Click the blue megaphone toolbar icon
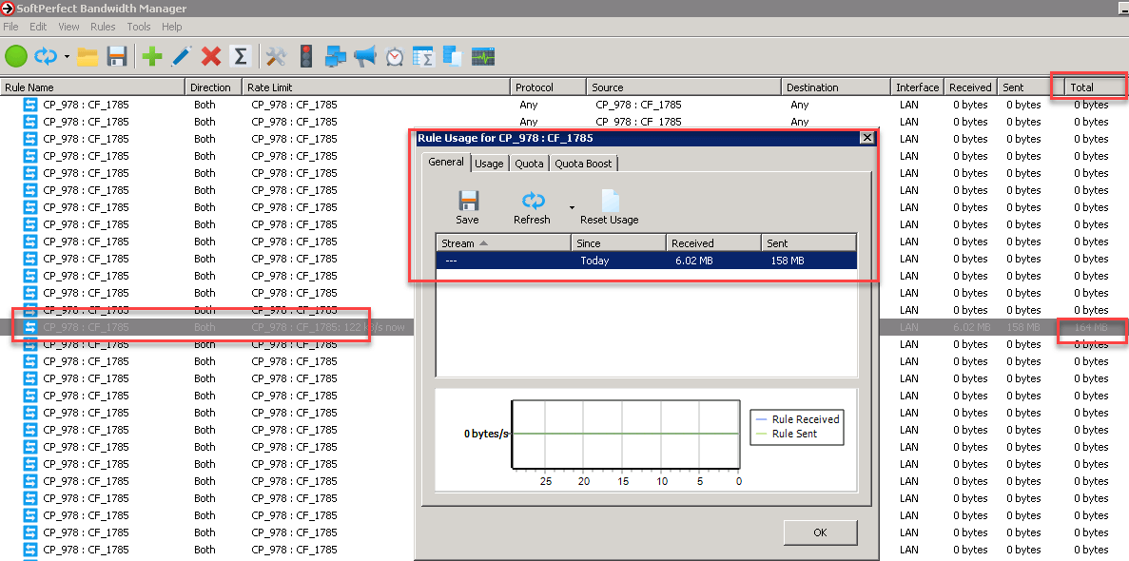 coord(365,56)
